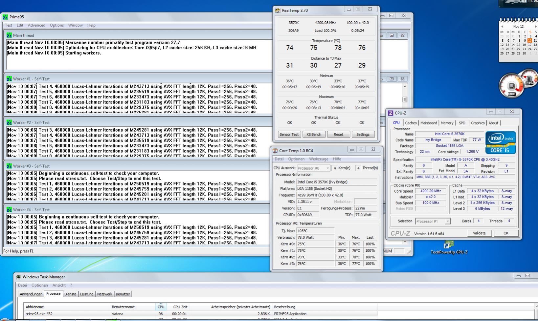Image resolution: width=538 pixels, height=321 pixels.
Task: Open Core Temp Optionen menu
Action: click(296, 159)
